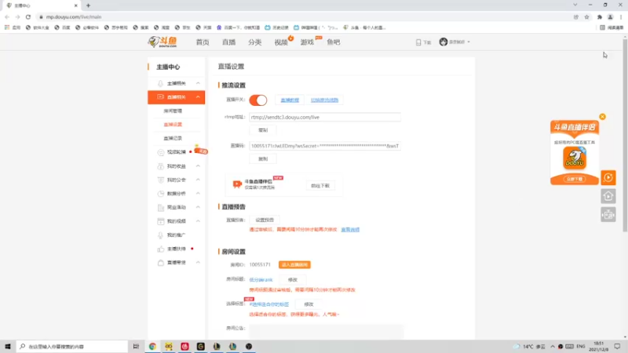628x353 pixels.
Task: Open the 查看说明 link
Action: (x=350, y=230)
